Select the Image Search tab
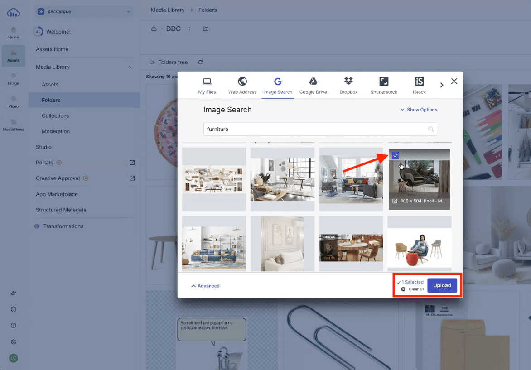 (278, 86)
